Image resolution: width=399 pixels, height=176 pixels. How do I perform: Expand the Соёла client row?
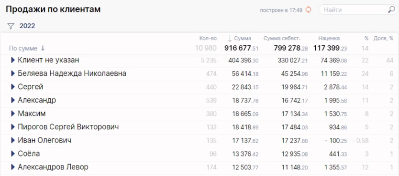click(13, 154)
